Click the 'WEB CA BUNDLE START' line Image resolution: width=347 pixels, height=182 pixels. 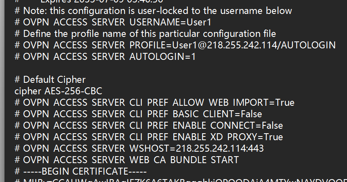pos(127,160)
